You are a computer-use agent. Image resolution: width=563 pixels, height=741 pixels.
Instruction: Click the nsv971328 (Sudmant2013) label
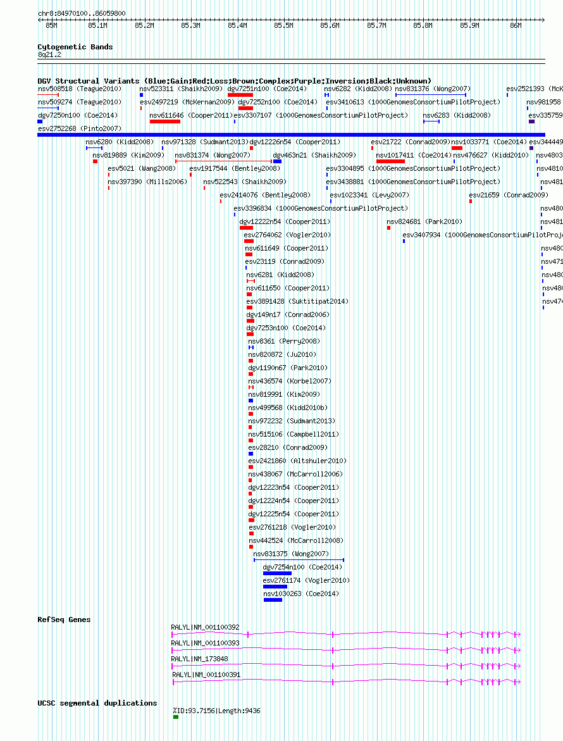click(205, 142)
